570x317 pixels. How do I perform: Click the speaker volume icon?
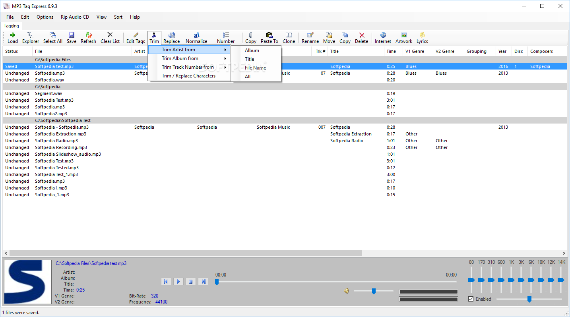click(347, 291)
